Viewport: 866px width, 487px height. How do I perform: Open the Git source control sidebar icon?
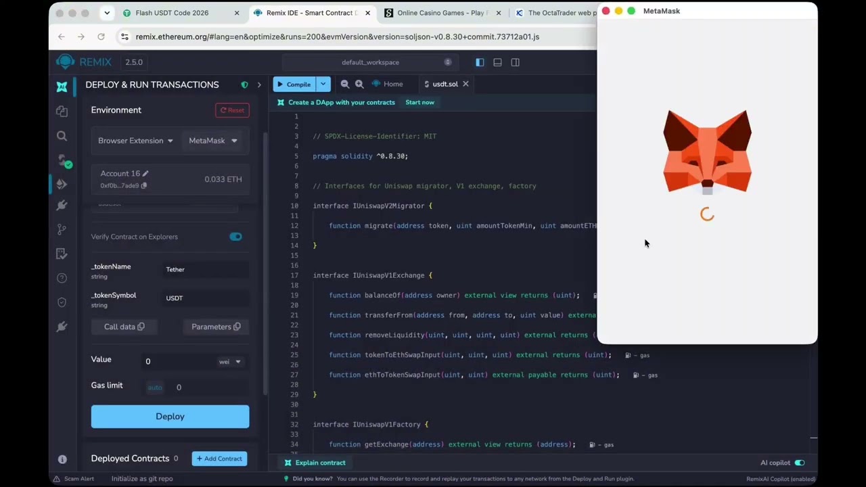62,229
